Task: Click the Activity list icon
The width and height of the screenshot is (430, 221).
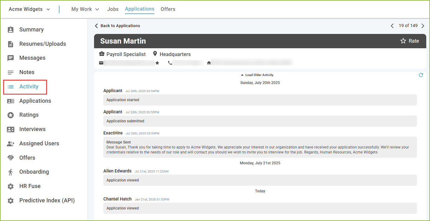Action: click(11, 87)
